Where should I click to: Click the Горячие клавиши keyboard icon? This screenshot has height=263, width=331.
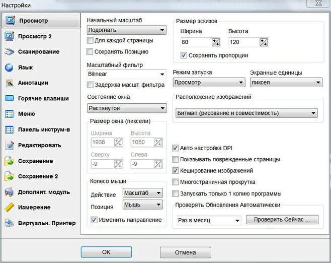click(x=9, y=98)
